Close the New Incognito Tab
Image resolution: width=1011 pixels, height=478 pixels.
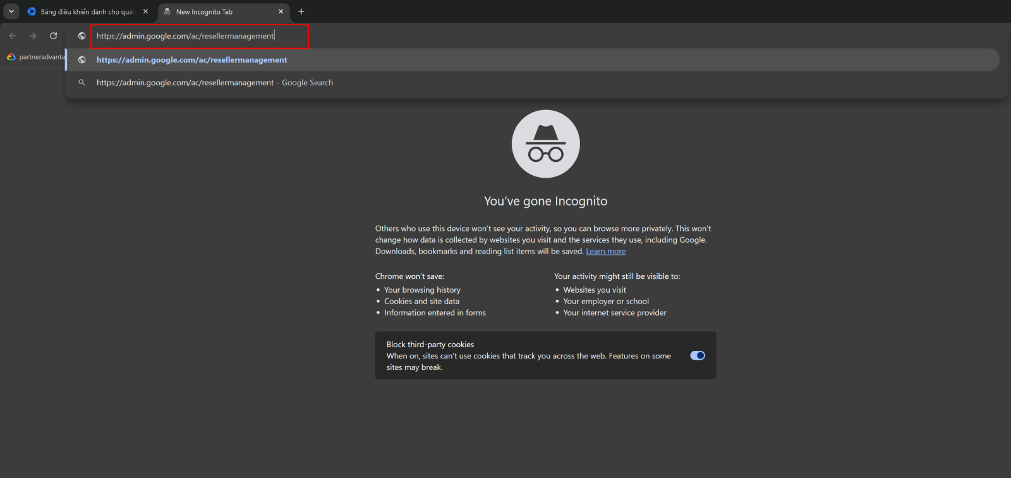[x=281, y=11]
